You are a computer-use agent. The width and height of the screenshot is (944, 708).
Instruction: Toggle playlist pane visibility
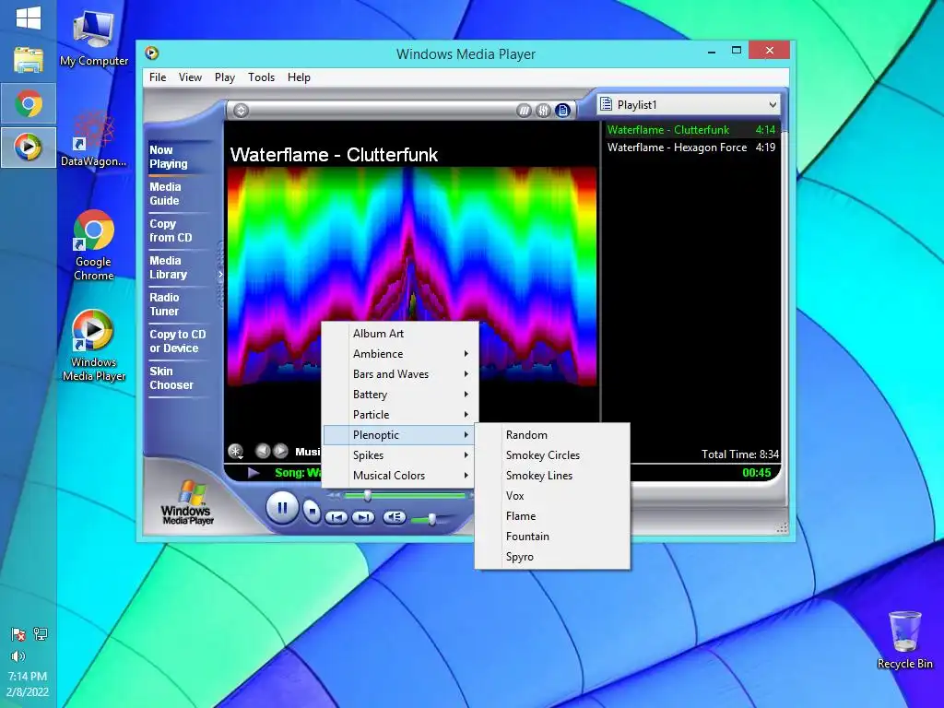(x=563, y=111)
